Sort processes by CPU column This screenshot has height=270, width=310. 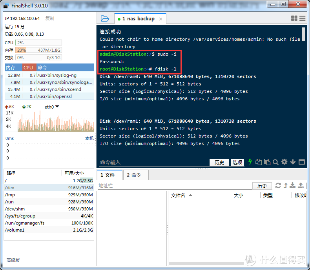point(29,67)
